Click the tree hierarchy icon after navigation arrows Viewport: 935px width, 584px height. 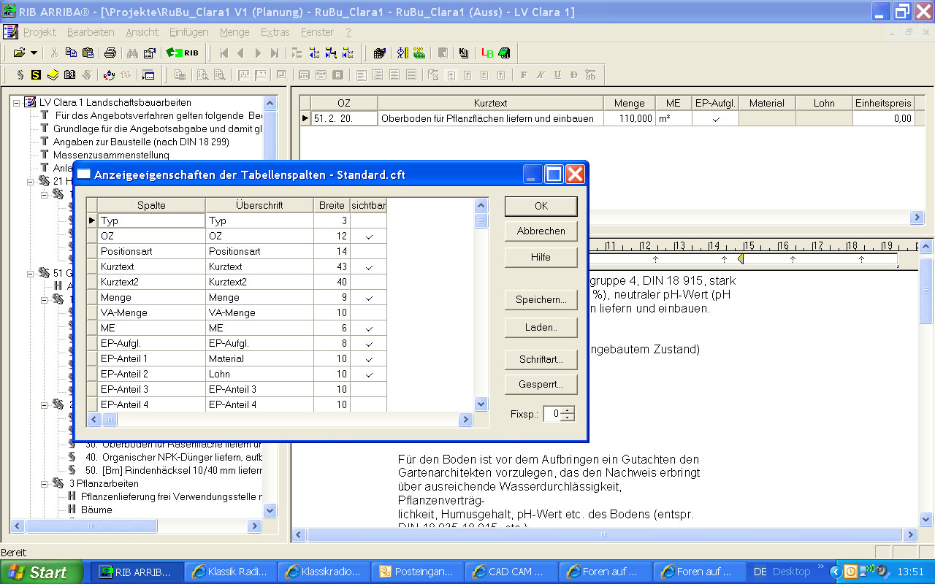coord(297,53)
